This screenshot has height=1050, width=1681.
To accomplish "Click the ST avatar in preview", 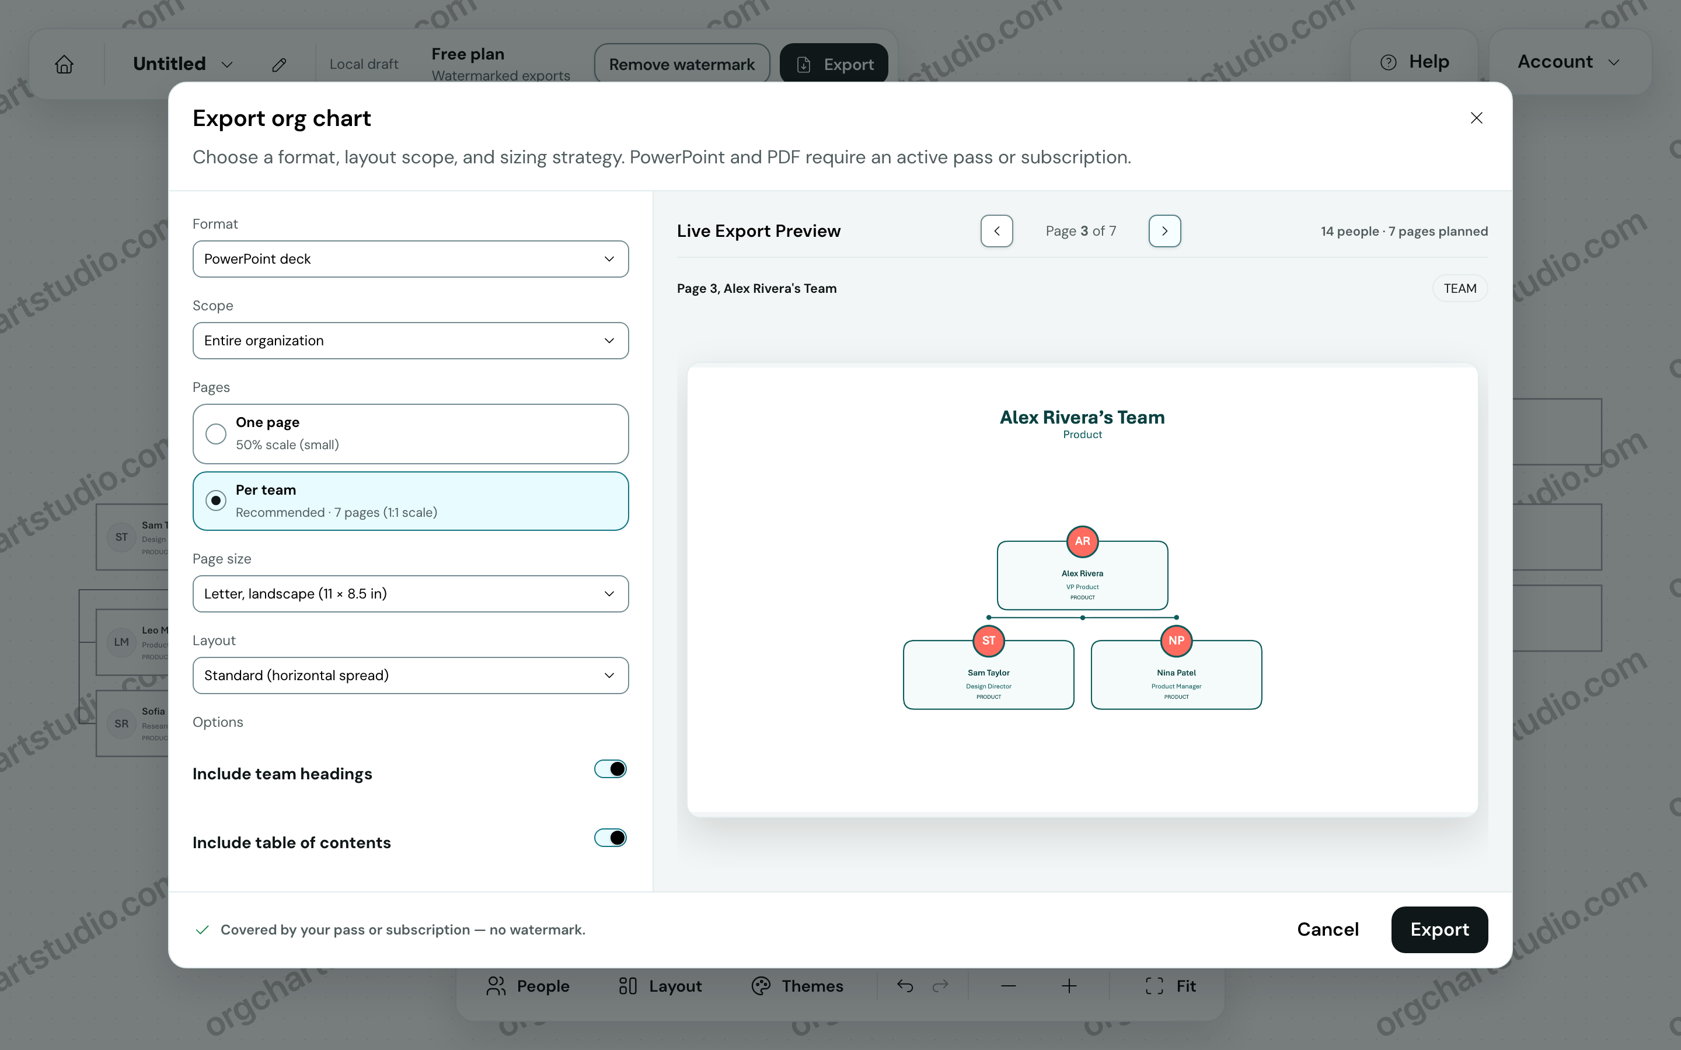I will (x=988, y=640).
